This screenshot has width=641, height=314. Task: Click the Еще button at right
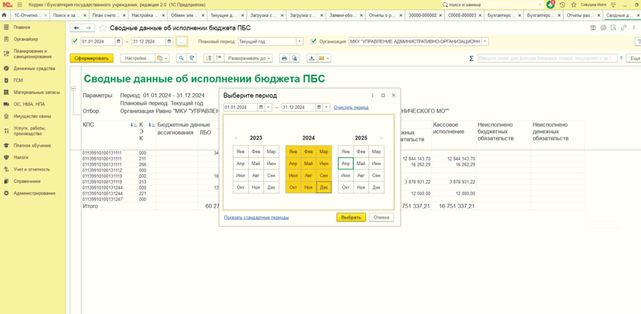pyautogui.click(x=634, y=59)
